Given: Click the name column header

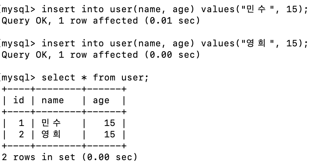Looking at the screenshot, I should pos(53,100).
